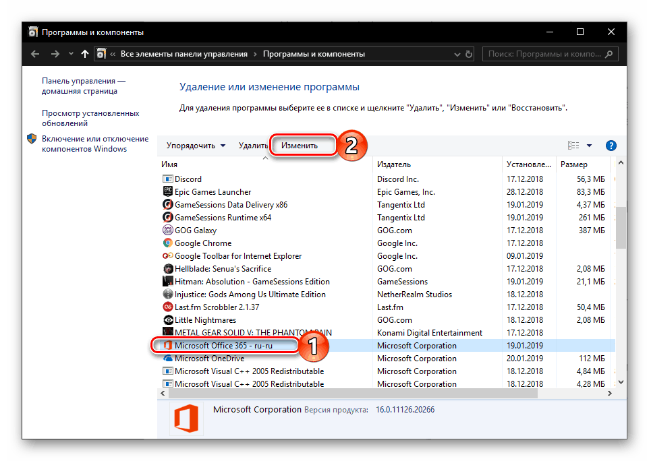Select Google Chrome entry name
This screenshot has height=461, width=649.
(x=203, y=243)
